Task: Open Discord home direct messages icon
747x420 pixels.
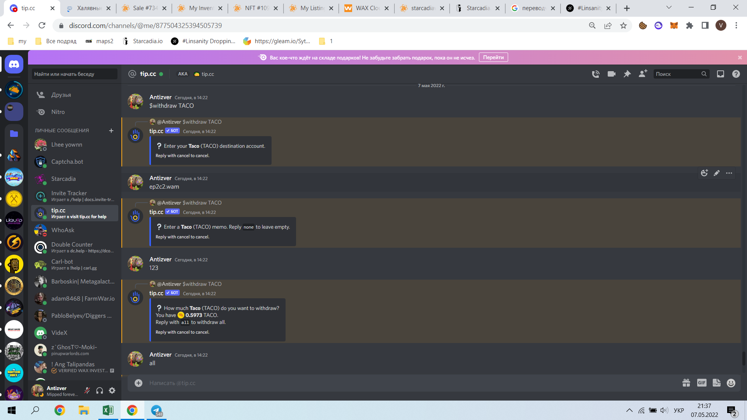Action: click(14, 64)
